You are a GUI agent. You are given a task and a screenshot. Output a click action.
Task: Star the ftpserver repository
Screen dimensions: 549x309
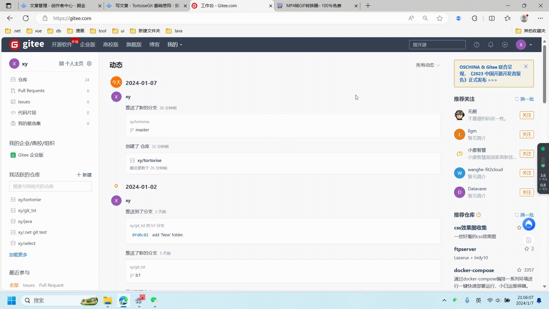coord(527,249)
